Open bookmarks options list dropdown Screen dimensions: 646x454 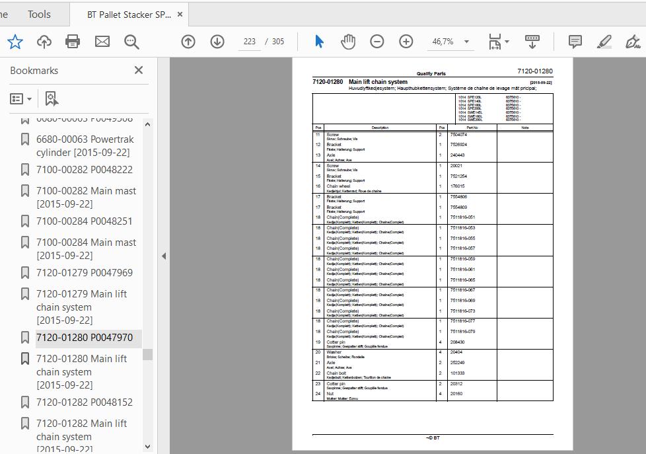click(x=20, y=99)
